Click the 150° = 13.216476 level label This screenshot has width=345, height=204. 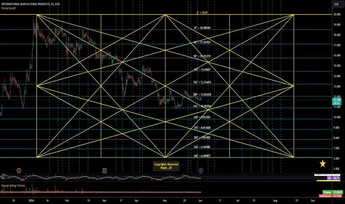[x=202, y=82]
